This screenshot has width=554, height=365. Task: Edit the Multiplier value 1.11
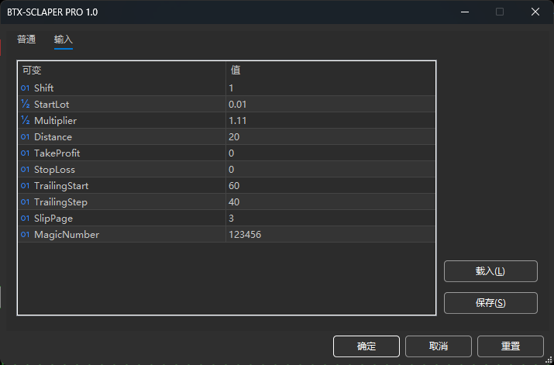329,121
